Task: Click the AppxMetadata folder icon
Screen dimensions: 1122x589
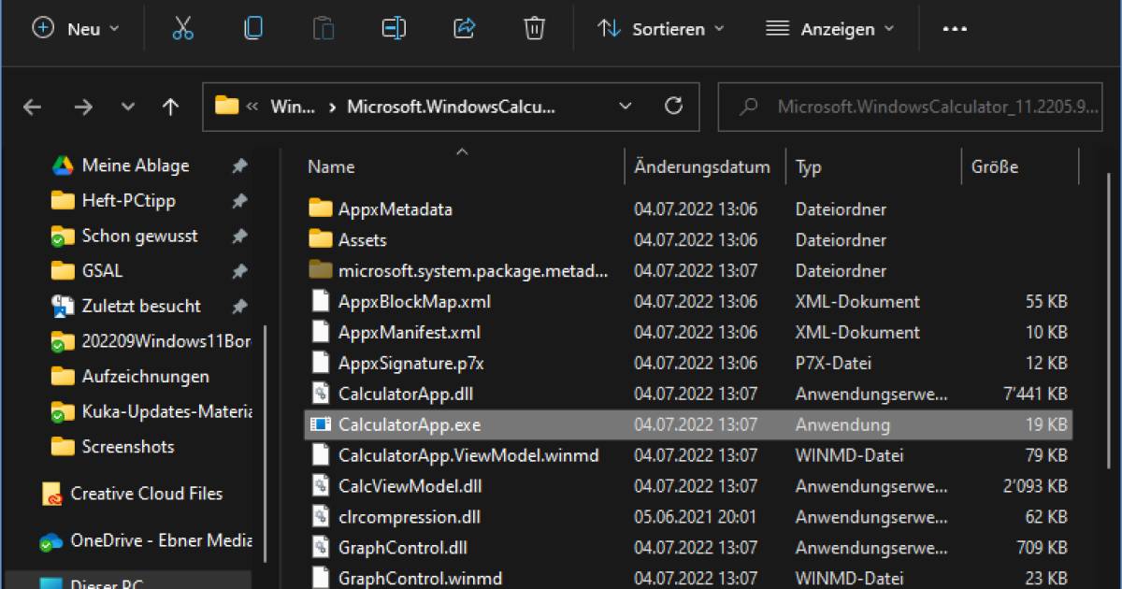Action: pyautogui.click(x=321, y=208)
